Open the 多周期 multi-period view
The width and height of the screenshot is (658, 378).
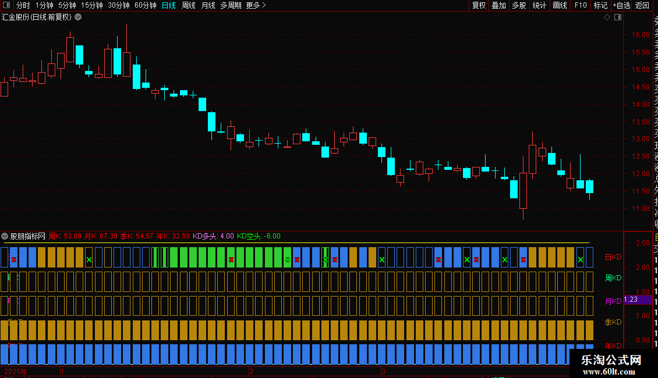[x=231, y=5]
